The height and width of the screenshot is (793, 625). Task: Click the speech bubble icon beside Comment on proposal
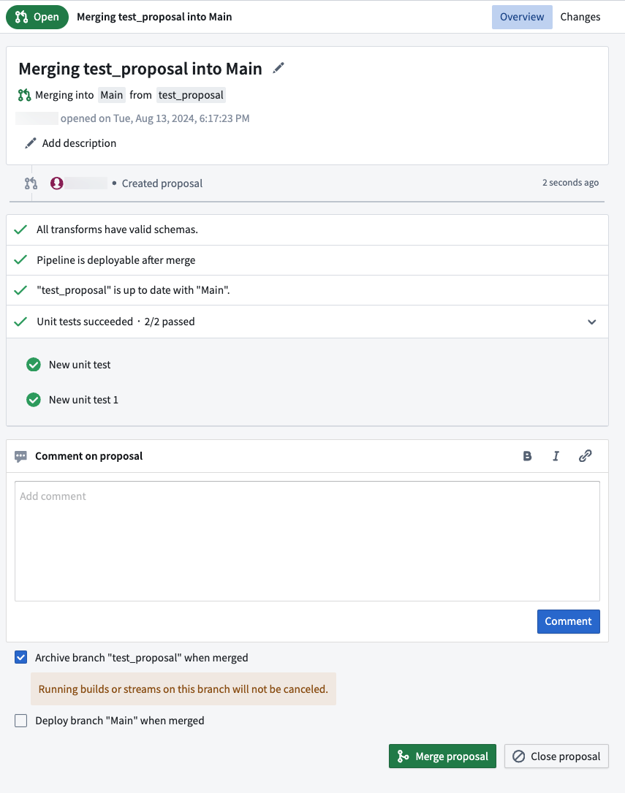(x=20, y=456)
